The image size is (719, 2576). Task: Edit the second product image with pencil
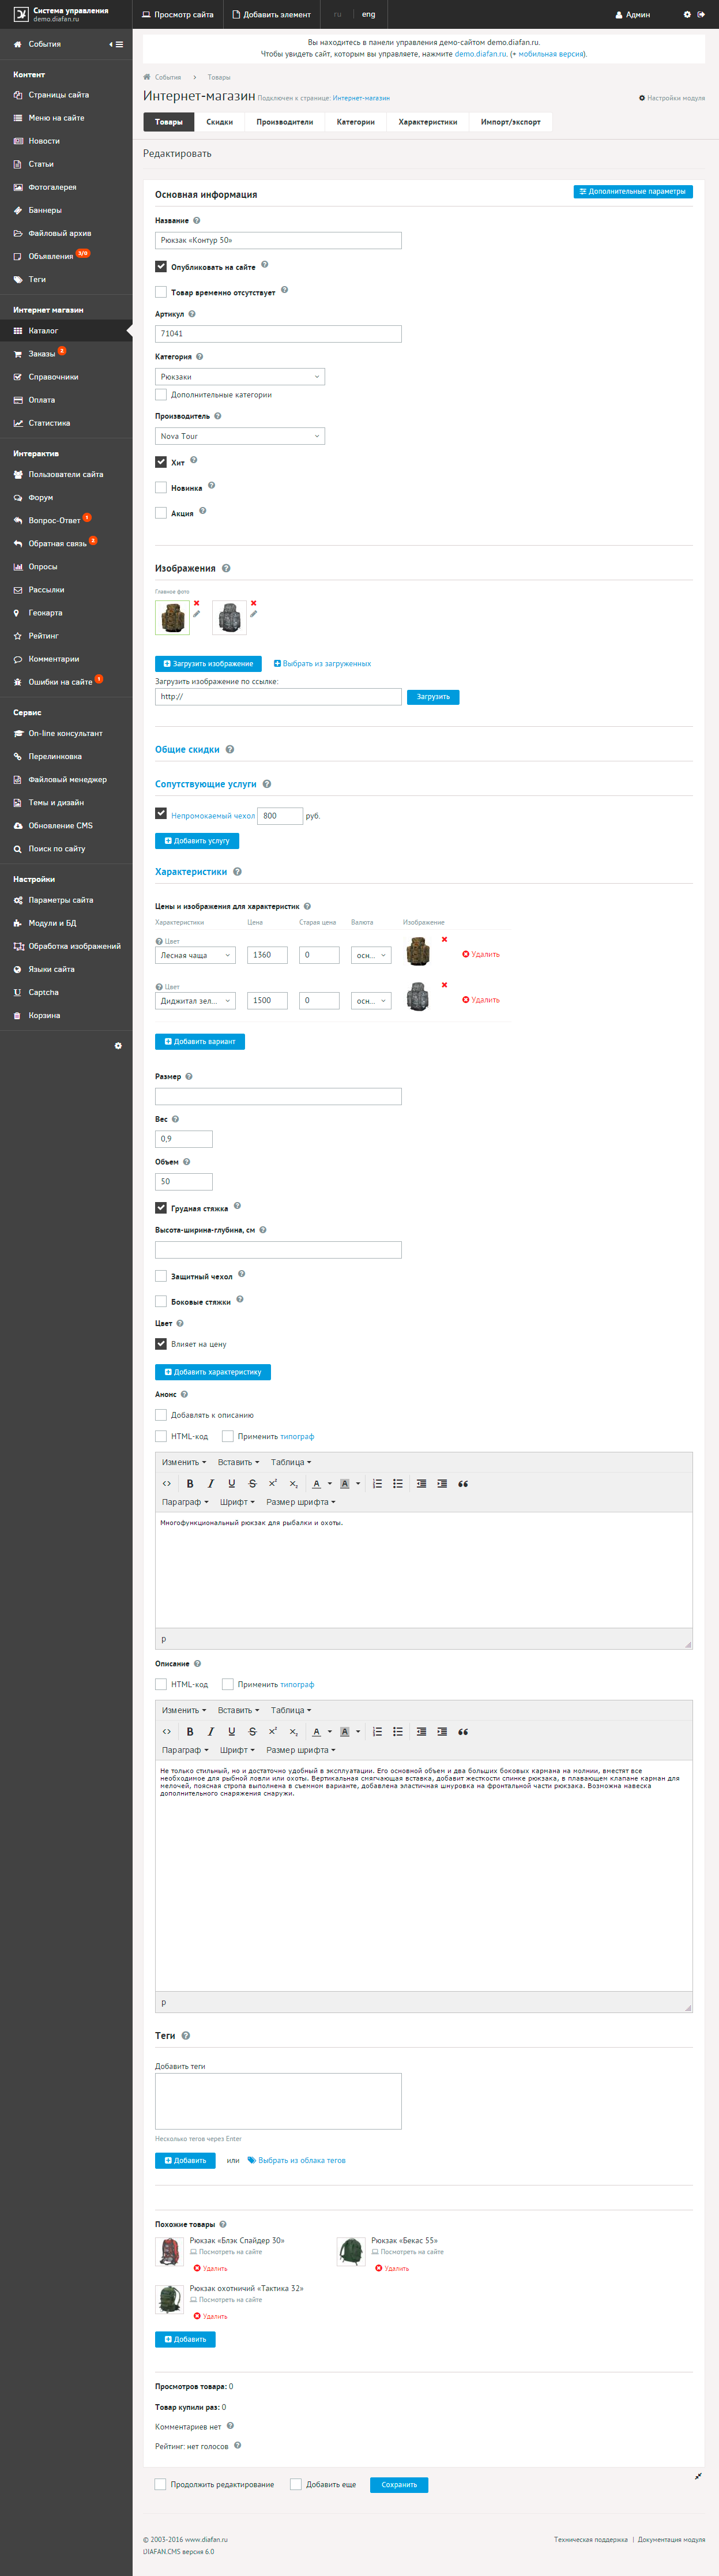click(254, 614)
